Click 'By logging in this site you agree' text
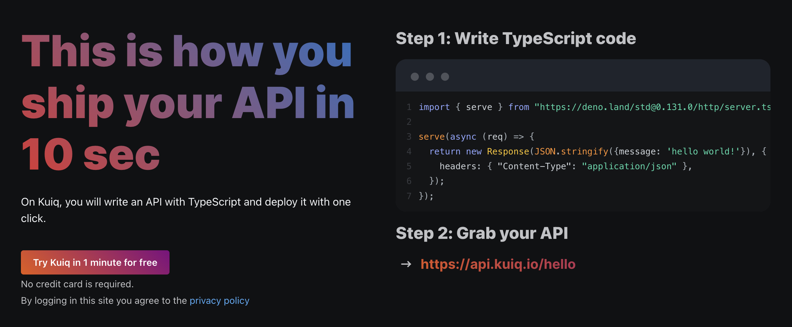792x327 pixels. 104,300
